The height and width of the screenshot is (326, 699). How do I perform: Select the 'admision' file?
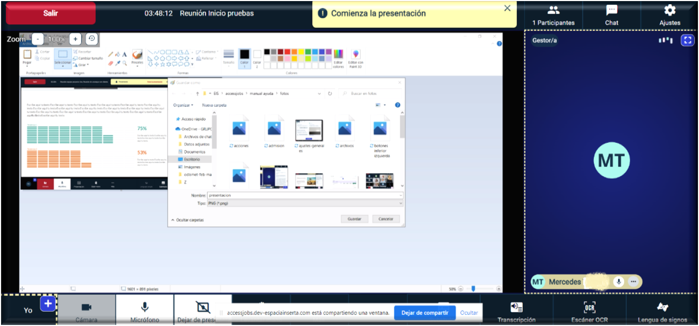click(x=274, y=132)
